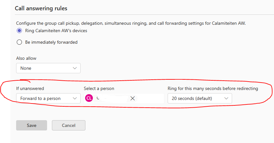
Task: Click the CL avatar of the selected person
Action: click(x=89, y=98)
